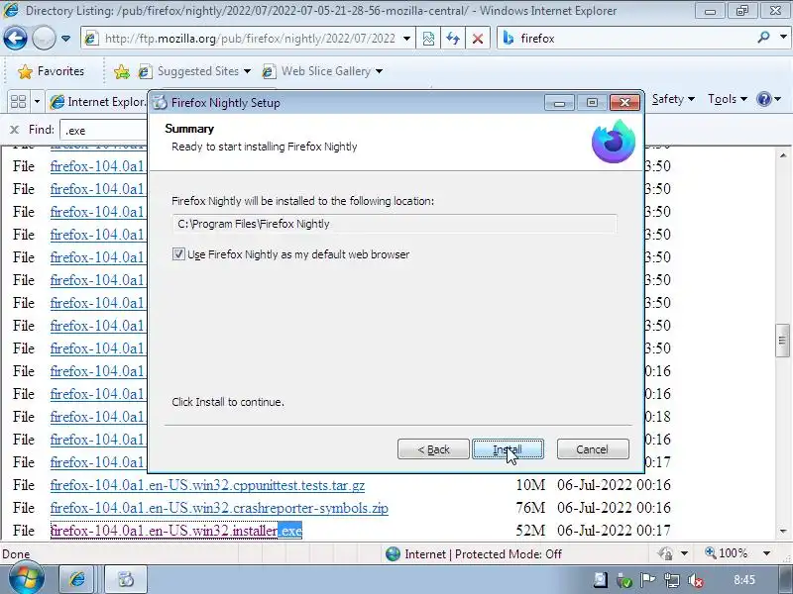Click the Add to Favorites Bar icon
Screen dimensions: 793x594
point(121,71)
